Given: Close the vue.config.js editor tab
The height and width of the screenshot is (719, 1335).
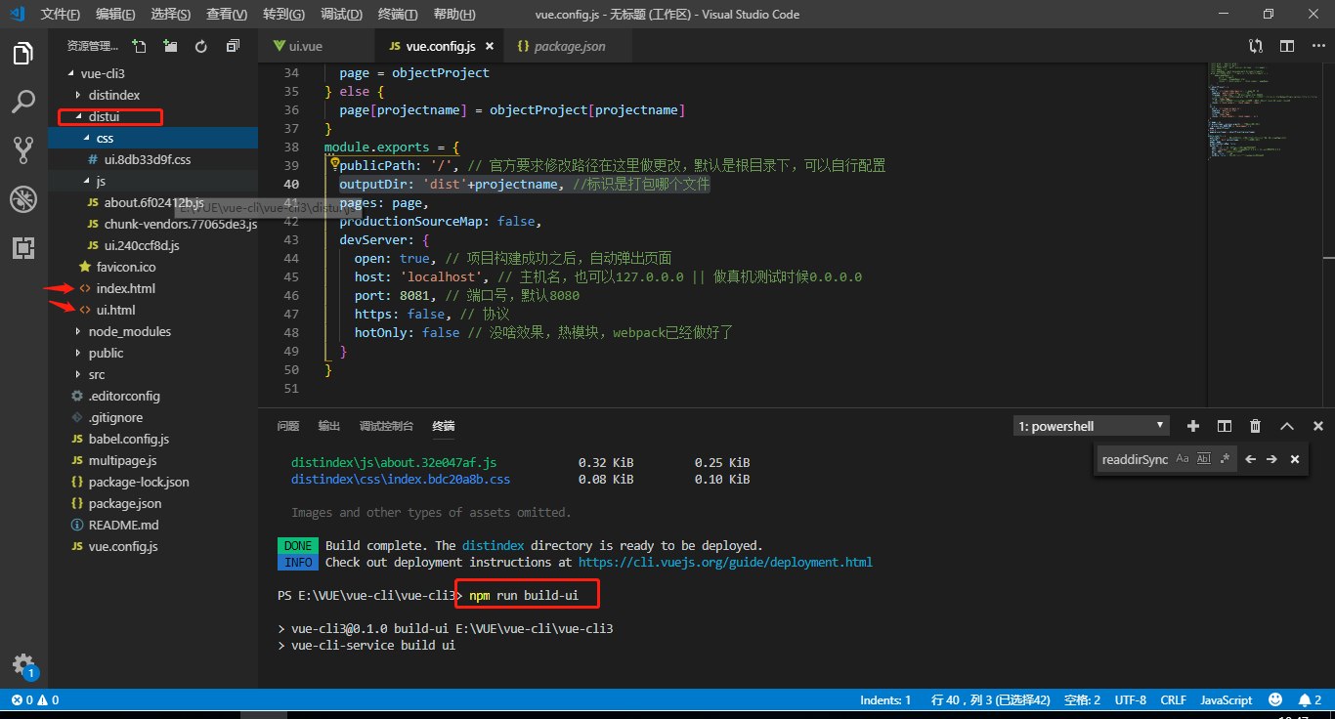Looking at the screenshot, I should click(490, 46).
